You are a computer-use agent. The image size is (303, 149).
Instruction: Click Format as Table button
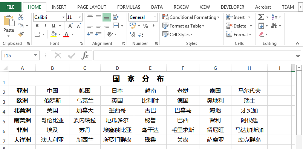click(x=184, y=26)
